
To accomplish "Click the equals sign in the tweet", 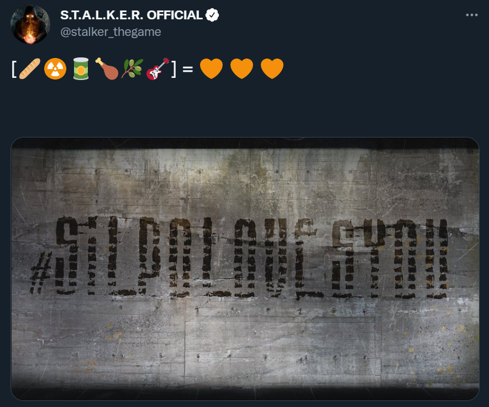I will click(x=188, y=69).
